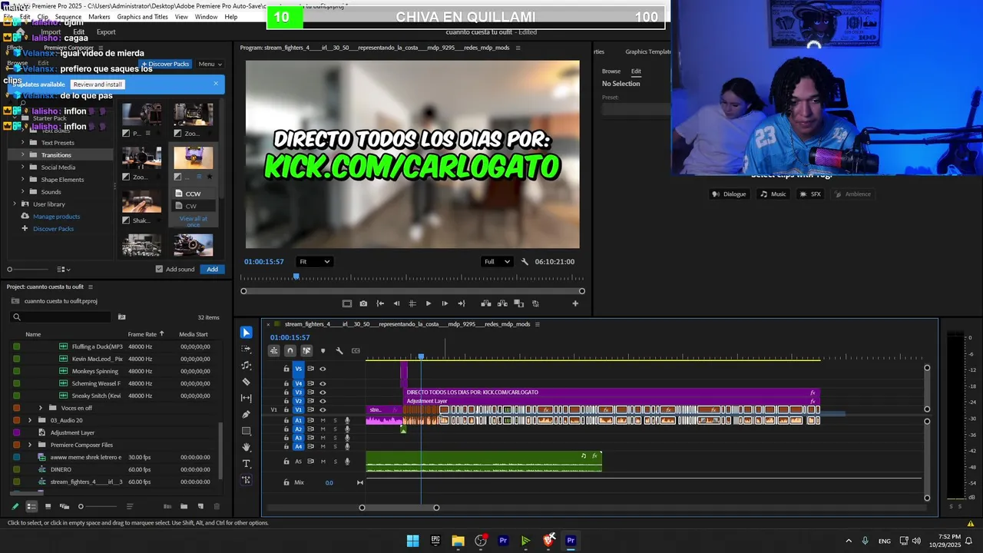Choose the Remix music tool
Image resolution: width=983 pixels, height=553 pixels.
click(246, 366)
